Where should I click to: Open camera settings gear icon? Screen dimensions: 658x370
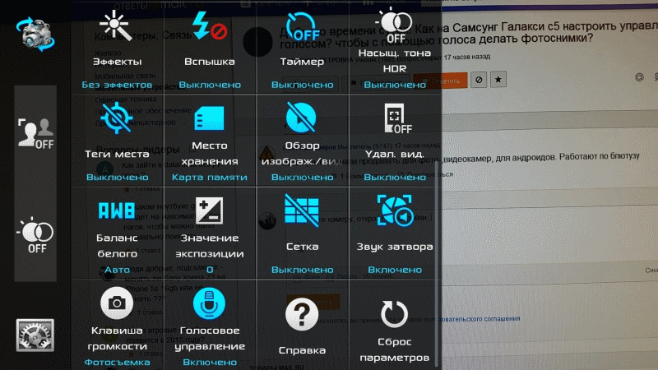[35, 335]
